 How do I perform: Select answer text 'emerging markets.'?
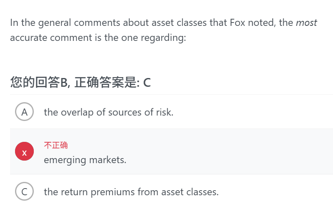85,160
